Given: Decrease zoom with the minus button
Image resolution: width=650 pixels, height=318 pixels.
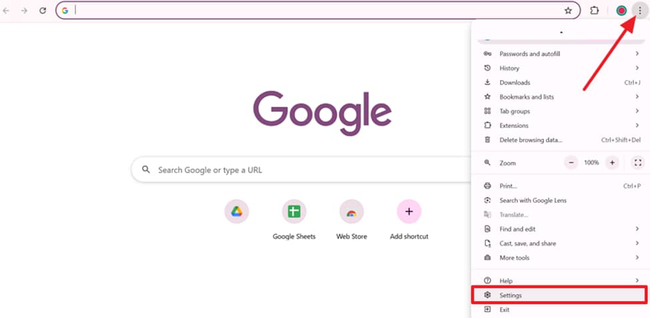Looking at the screenshot, I should (571, 163).
